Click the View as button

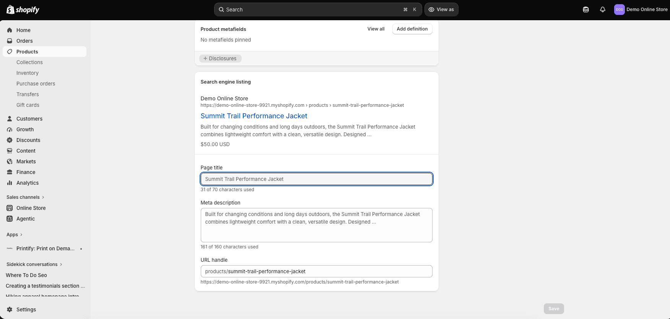point(441,10)
